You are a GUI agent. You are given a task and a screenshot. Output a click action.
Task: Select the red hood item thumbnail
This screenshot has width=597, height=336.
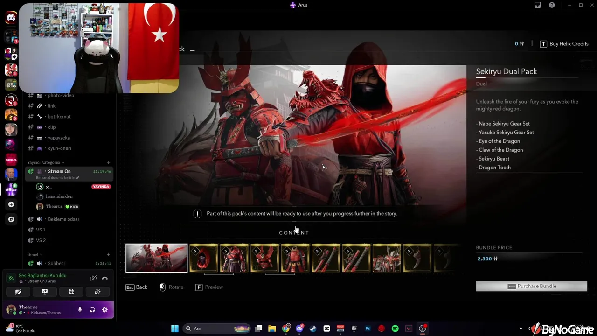(204, 258)
